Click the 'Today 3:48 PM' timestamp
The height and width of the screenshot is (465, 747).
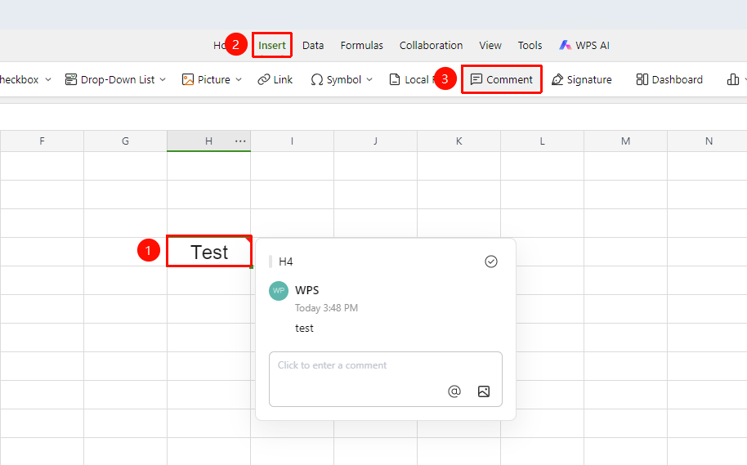coord(326,308)
